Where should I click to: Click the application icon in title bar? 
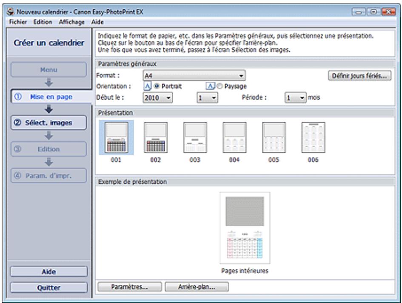pos(11,11)
